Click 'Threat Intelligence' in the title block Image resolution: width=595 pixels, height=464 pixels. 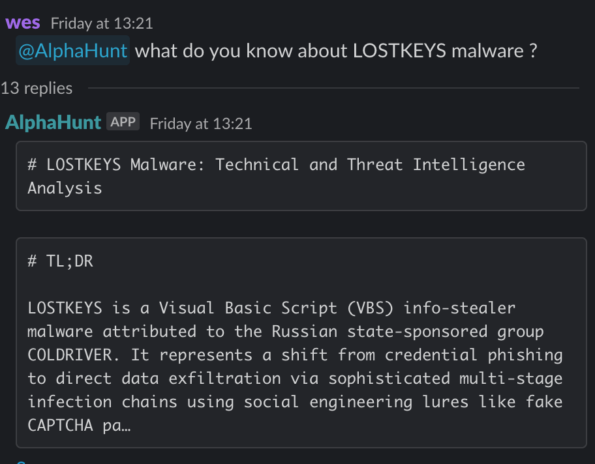coord(436,165)
